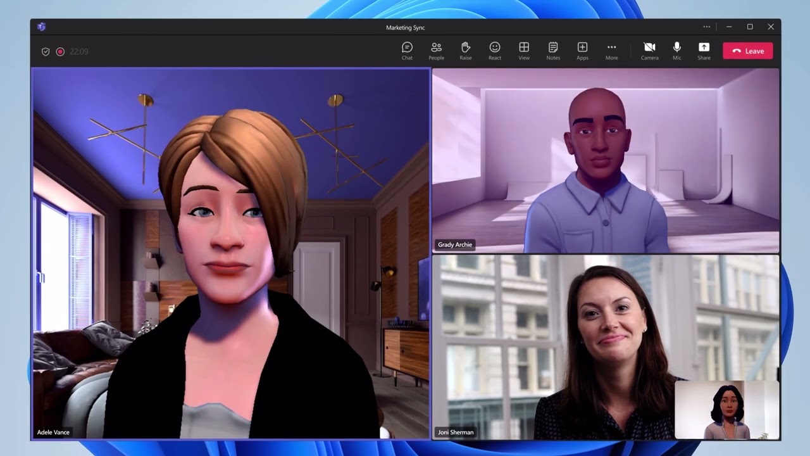Open title bar ellipsis settings menu
The width and height of the screenshot is (810, 456).
pyautogui.click(x=707, y=27)
